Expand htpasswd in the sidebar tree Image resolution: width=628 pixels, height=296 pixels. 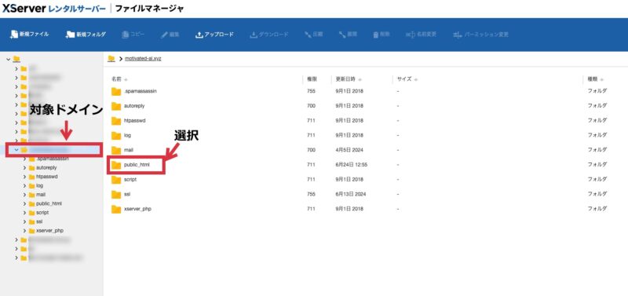[25, 177]
